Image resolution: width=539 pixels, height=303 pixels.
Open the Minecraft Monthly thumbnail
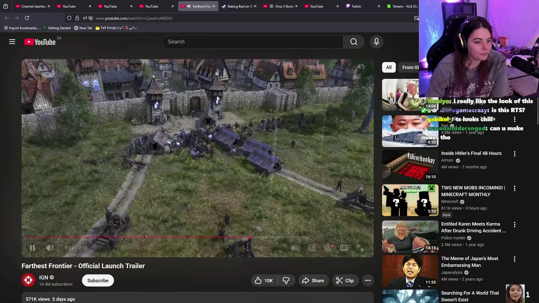[x=410, y=200]
